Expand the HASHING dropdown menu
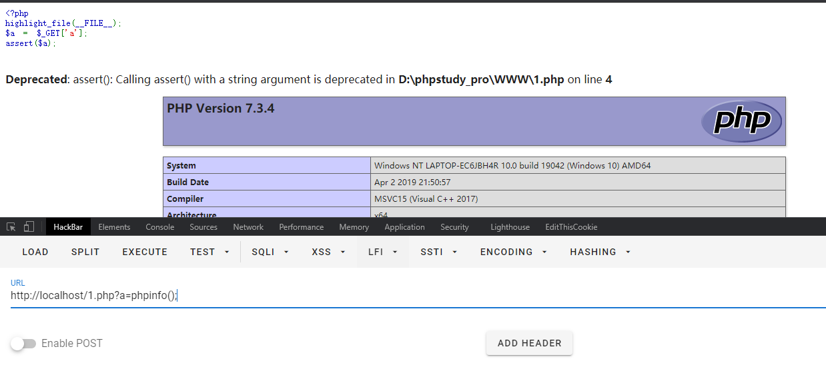The width and height of the screenshot is (826, 369). coord(600,252)
